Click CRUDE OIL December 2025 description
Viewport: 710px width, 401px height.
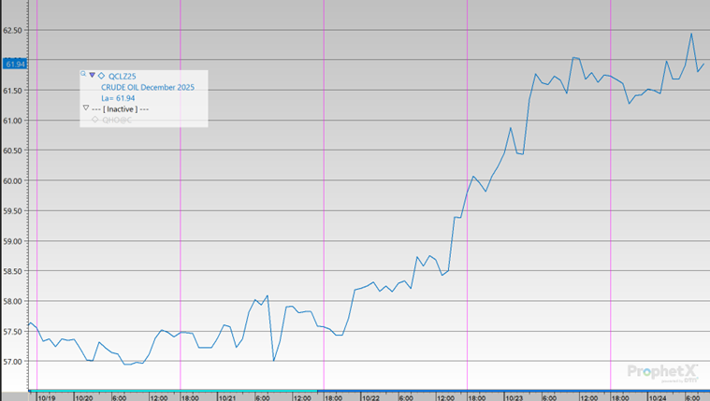coord(148,87)
